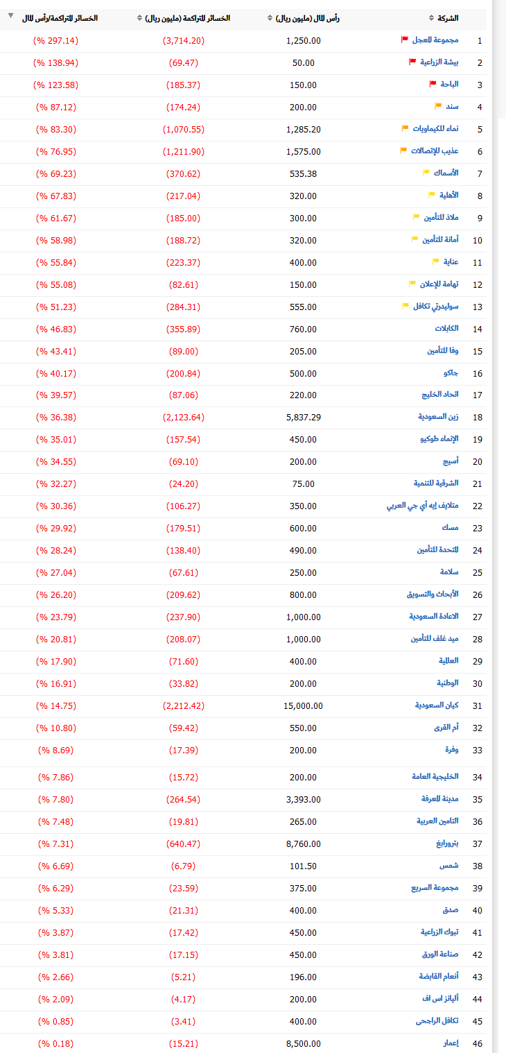Click orange flag next to سند
The width and height of the screenshot is (506, 1053).
point(438,106)
